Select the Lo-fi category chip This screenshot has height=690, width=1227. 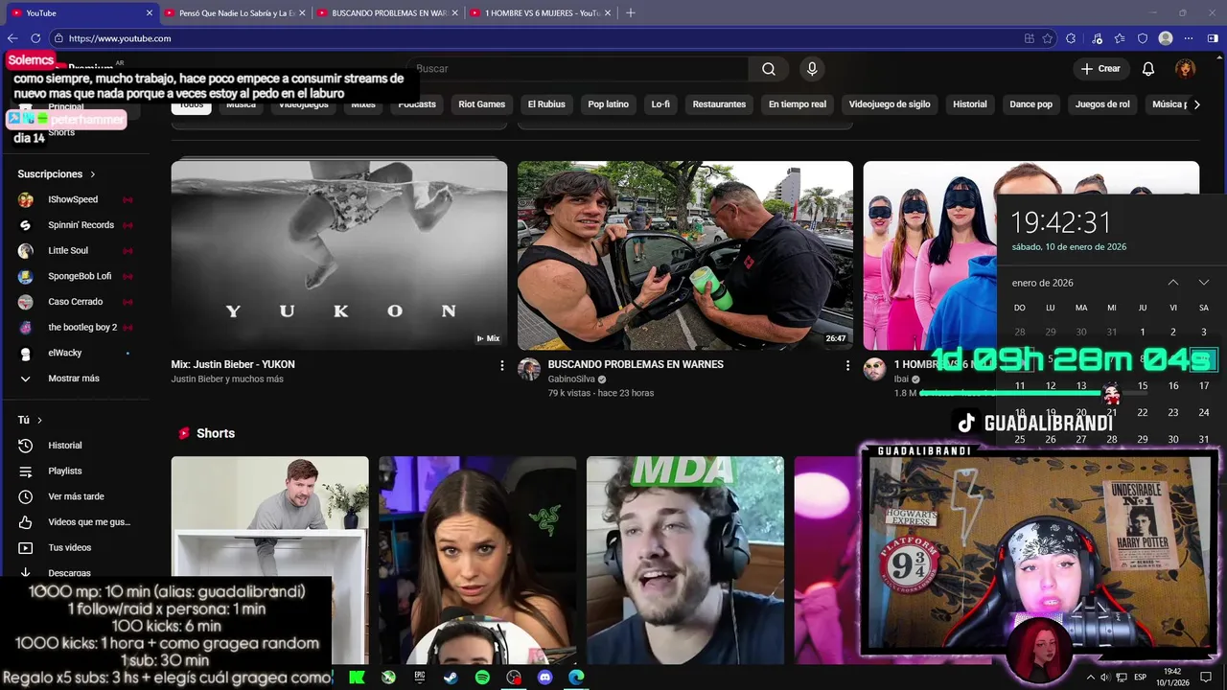[x=660, y=104]
